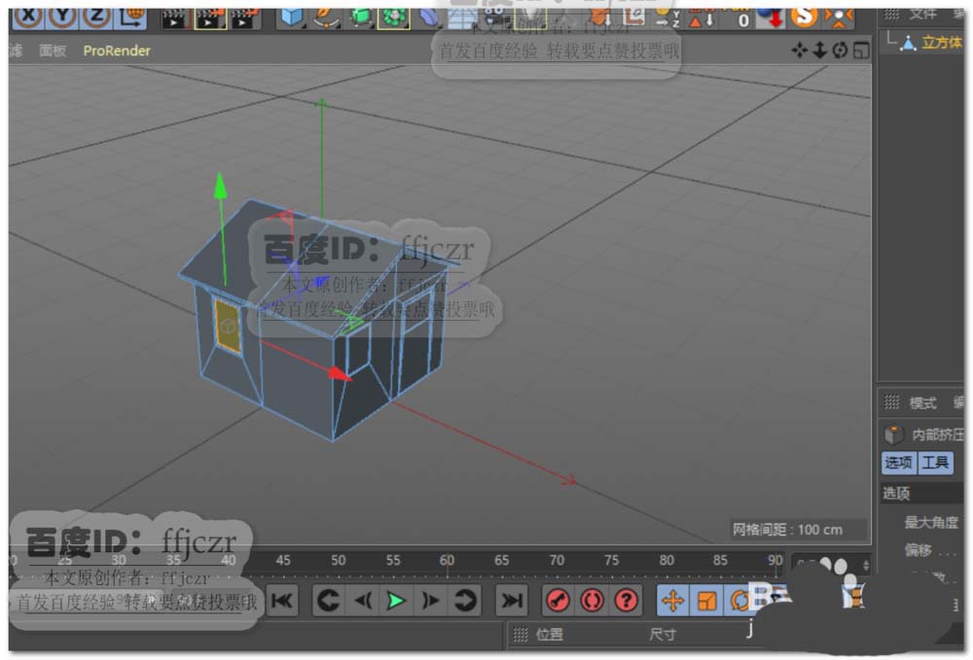This screenshot has width=973, height=660.
Task: Go to previous key
Action: pyautogui.click(x=328, y=601)
